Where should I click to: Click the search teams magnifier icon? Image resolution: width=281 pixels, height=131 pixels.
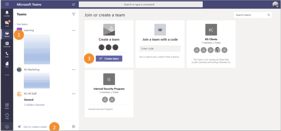269,15
